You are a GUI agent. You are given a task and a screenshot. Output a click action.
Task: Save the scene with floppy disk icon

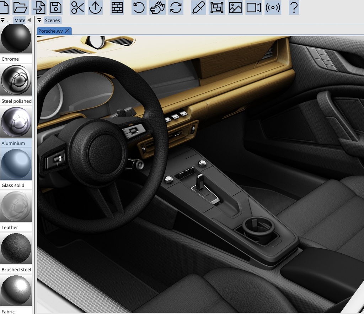[x=56, y=7]
